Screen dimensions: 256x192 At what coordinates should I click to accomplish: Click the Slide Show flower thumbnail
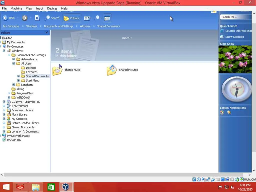(x=235, y=59)
